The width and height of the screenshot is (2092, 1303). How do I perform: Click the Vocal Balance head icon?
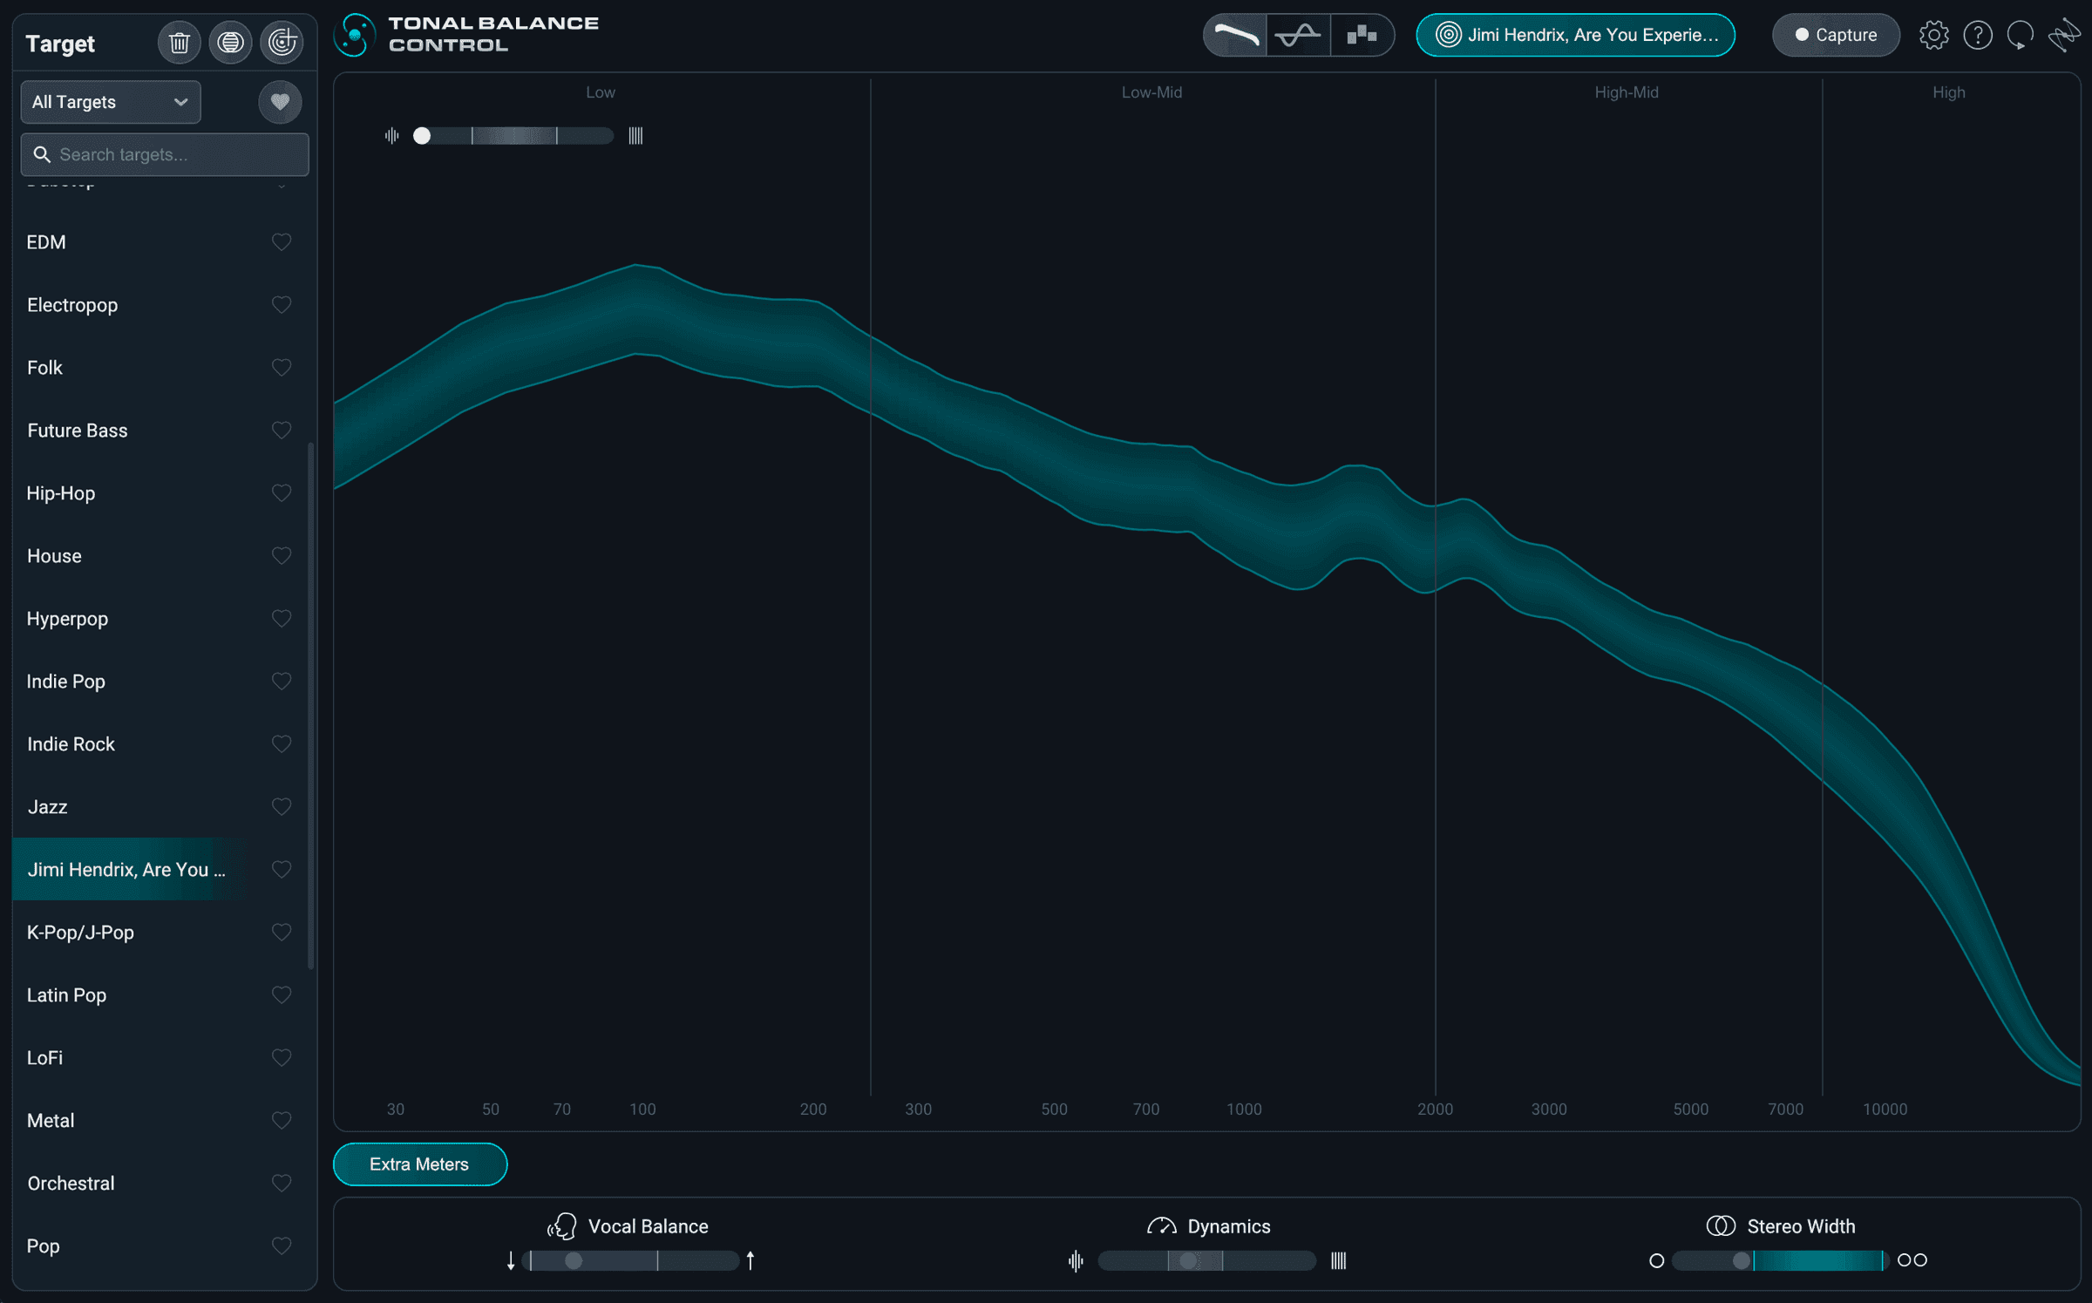coord(562,1226)
